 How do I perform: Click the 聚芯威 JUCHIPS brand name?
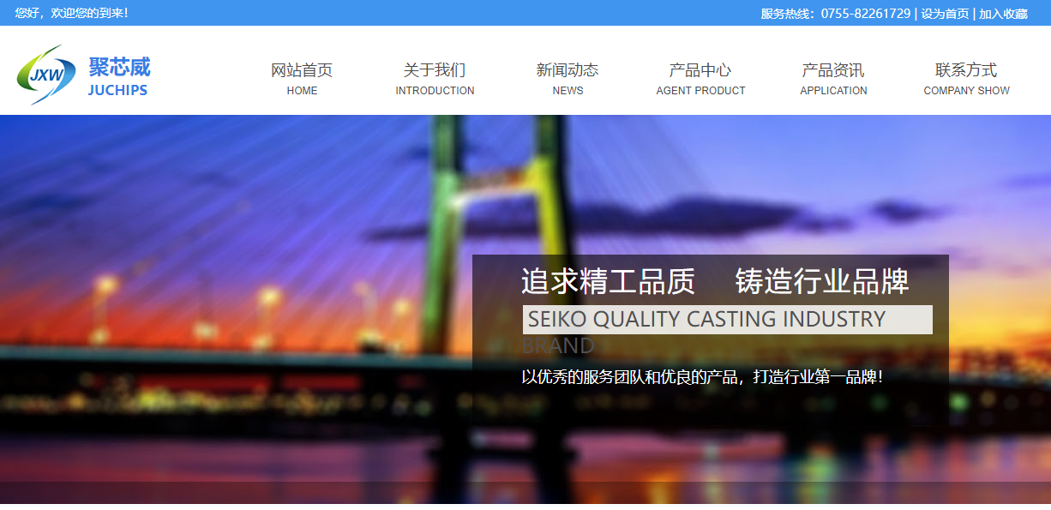(x=118, y=77)
